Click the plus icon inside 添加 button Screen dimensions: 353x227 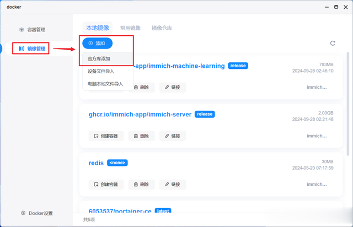click(x=90, y=43)
